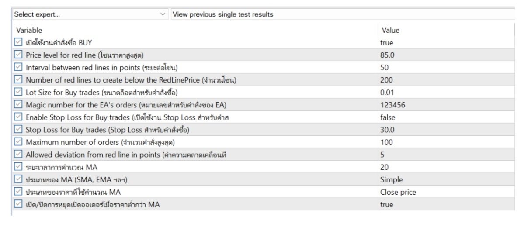Uncheck Maximum number of orders checkbox

(x=18, y=142)
